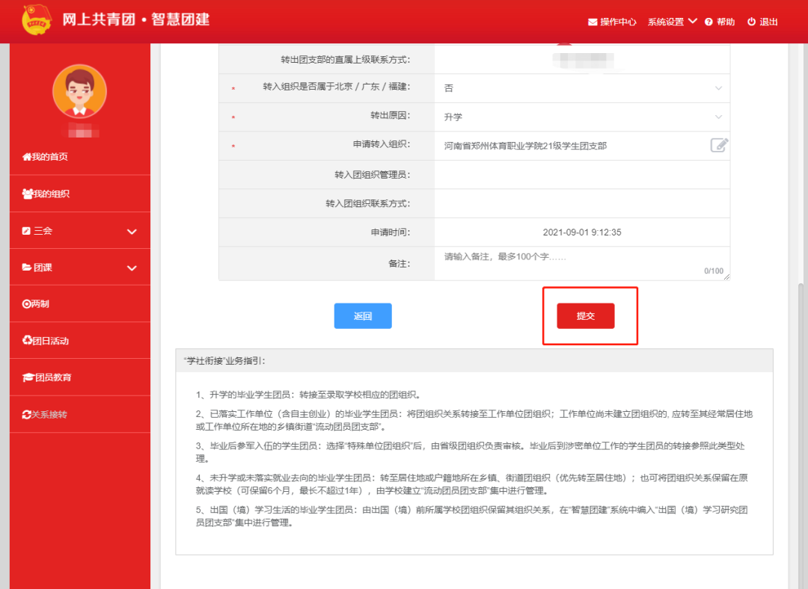808x589 pixels.
Task: Open the 转入组织是否属于北京/广东/福建 dropdown
Action: pos(717,88)
